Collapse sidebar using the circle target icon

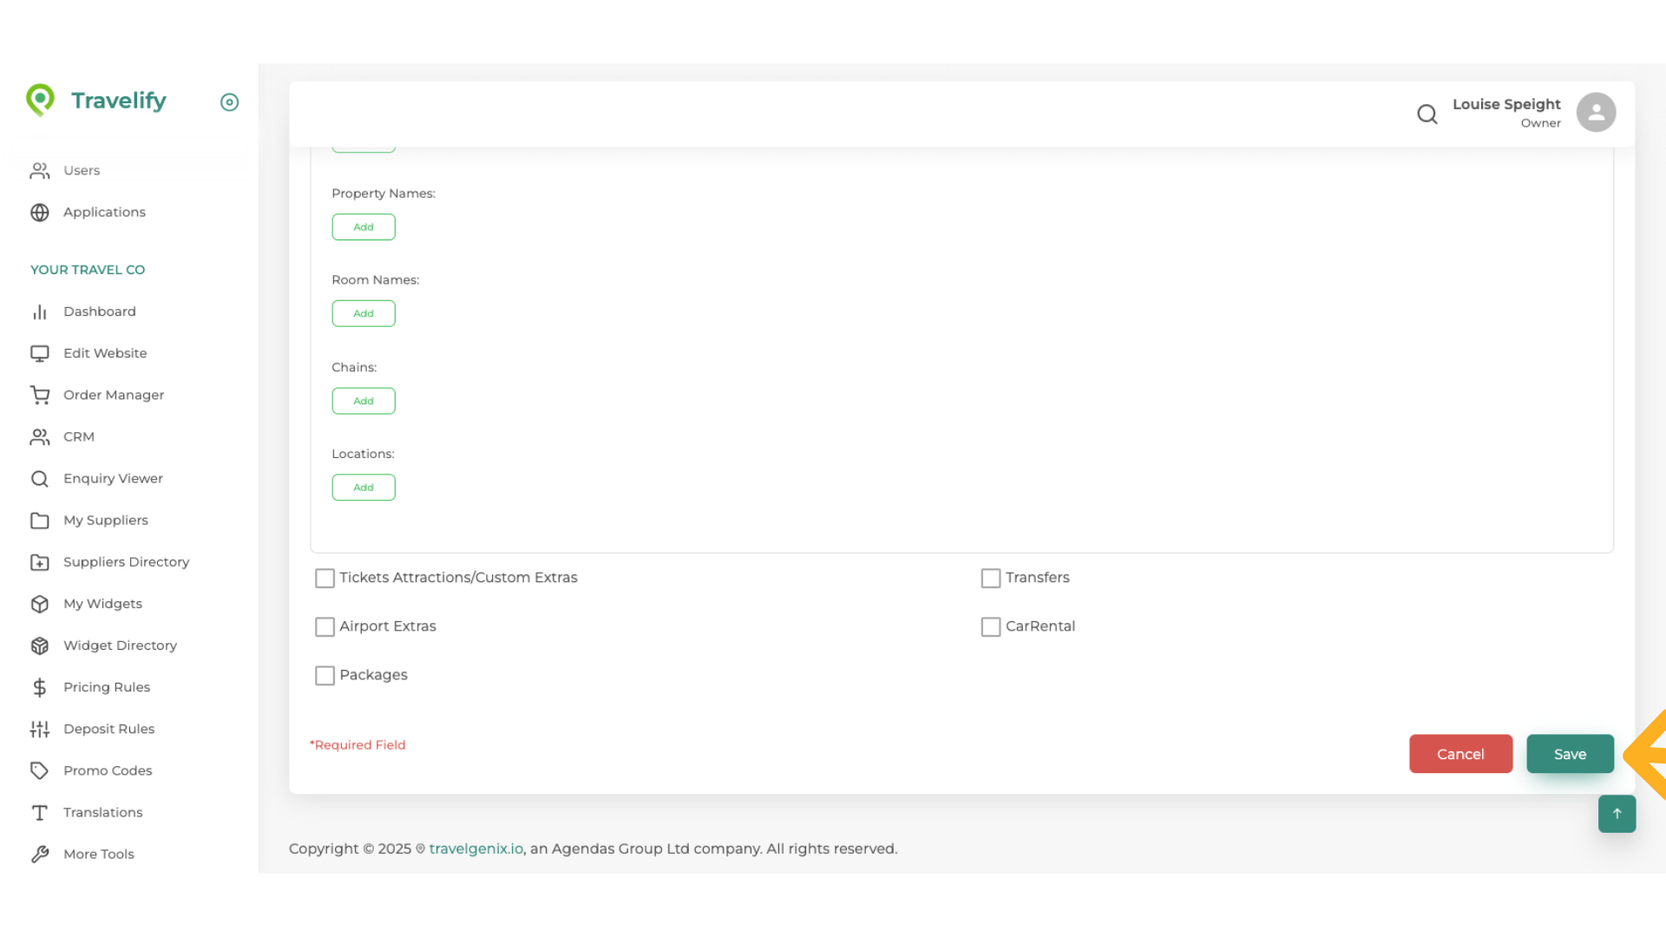(229, 102)
